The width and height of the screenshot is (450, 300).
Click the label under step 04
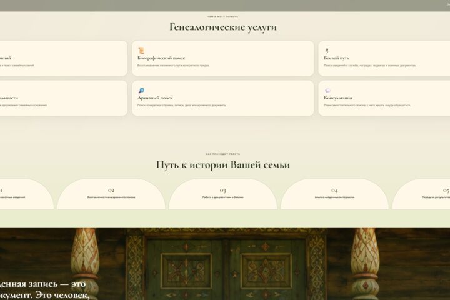click(x=334, y=197)
